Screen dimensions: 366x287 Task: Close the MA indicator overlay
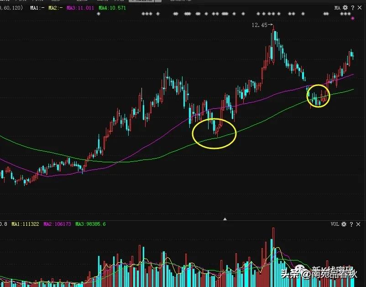360,8
